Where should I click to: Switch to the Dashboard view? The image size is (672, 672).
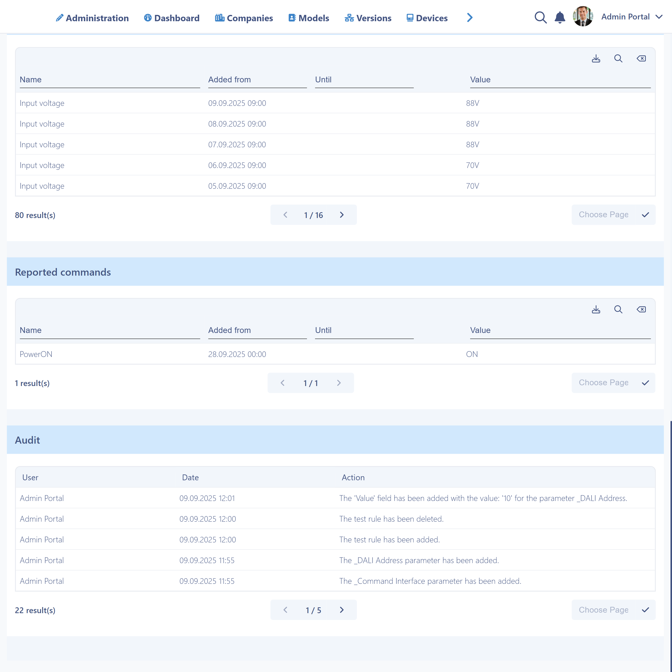(x=172, y=18)
